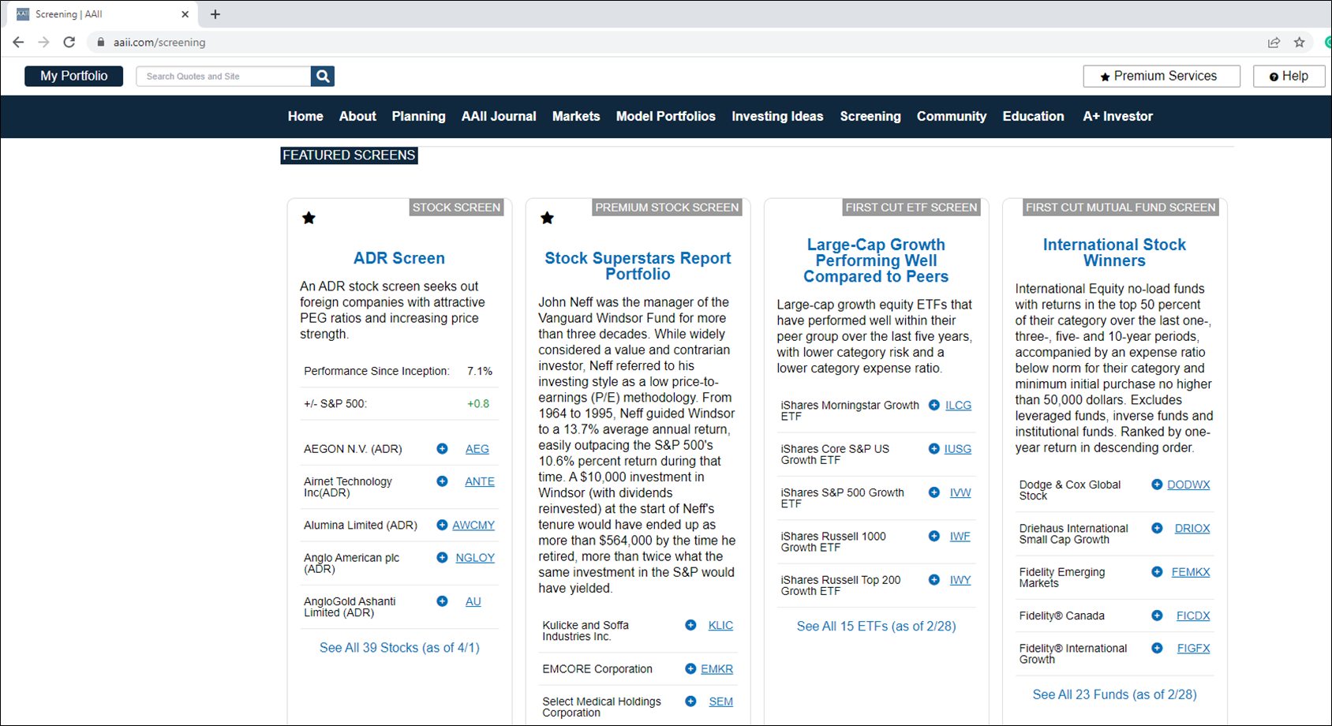1332x726 pixels.
Task: Click the browser share icon in address bar
Action: coord(1274,43)
